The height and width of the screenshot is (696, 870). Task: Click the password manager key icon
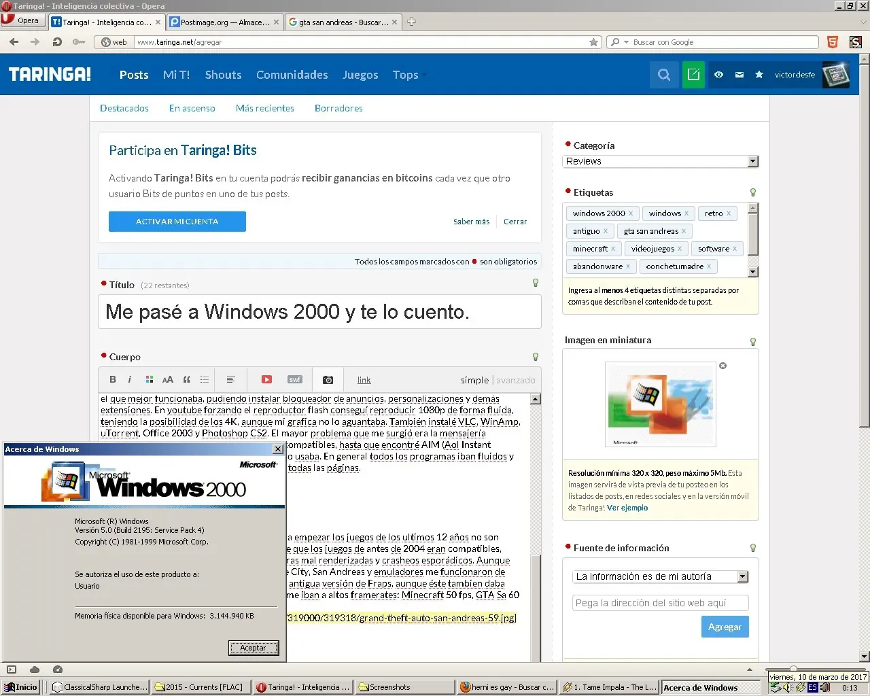79,42
